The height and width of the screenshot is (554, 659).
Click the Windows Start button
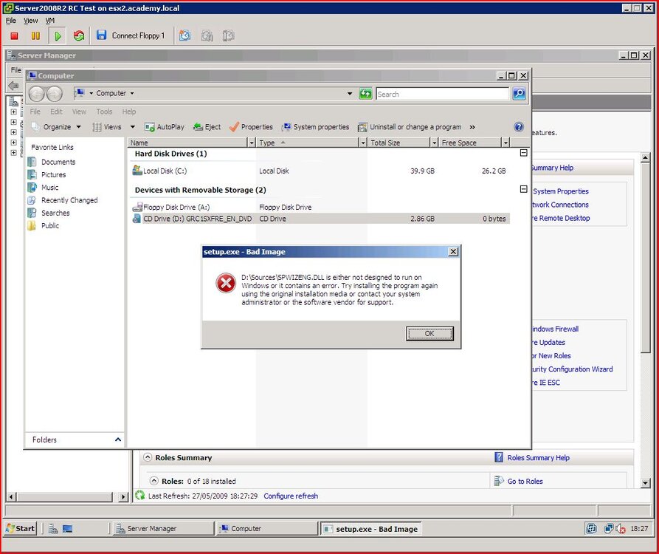tap(21, 528)
